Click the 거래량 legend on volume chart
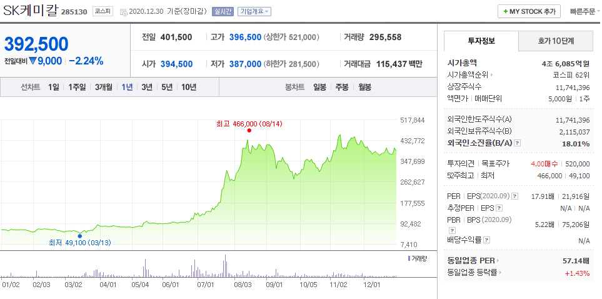602x299 pixels. (417, 258)
